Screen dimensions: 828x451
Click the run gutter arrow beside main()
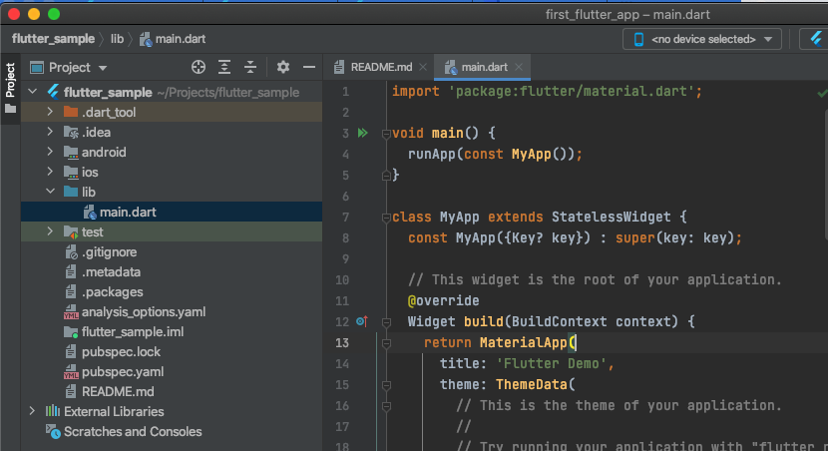(363, 133)
